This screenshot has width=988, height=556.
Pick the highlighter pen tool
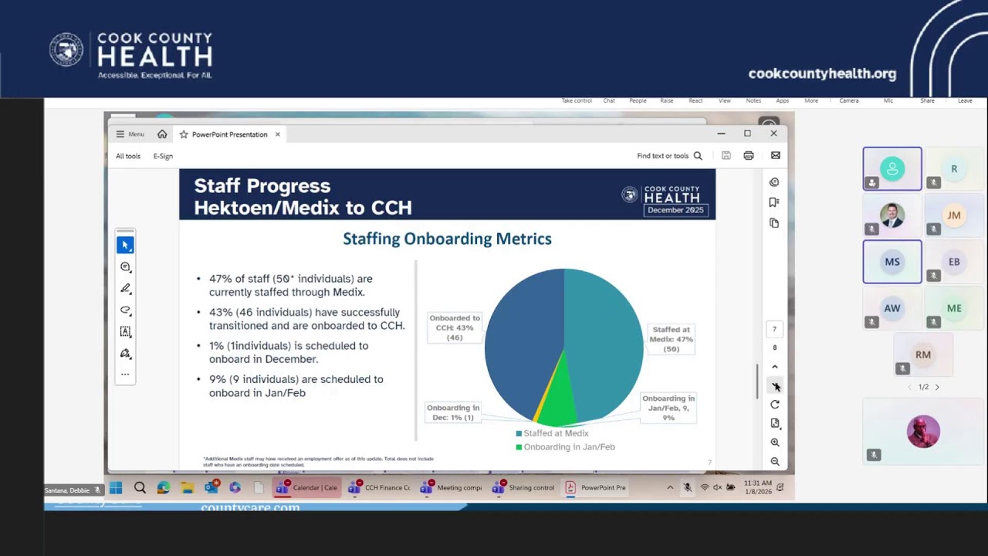point(125,288)
